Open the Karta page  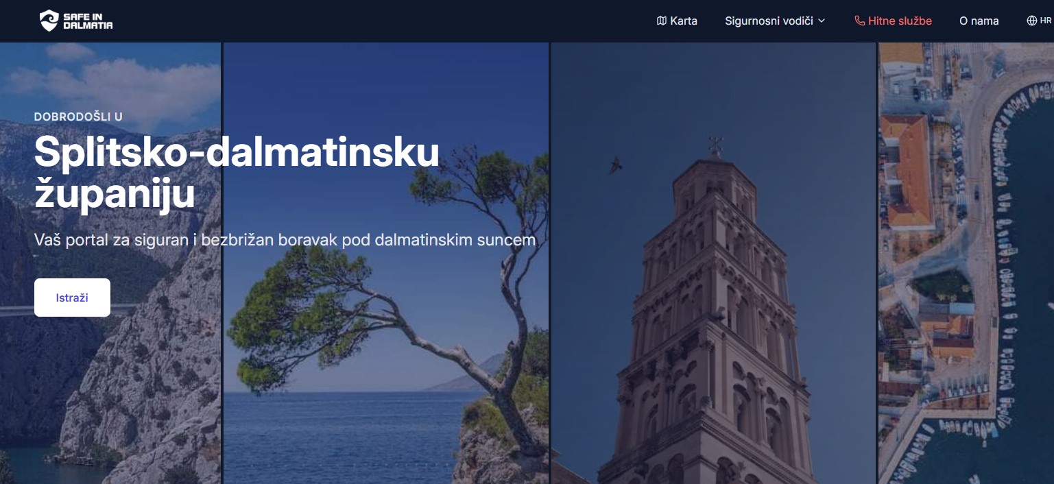pyautogui.click(x=677, y=21)
